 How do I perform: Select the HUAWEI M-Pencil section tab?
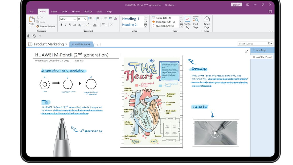coord(81,45)
